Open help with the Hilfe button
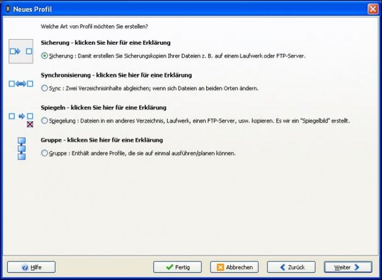The width and height of the screenshot is (382, 280). pyautogui.click(x=31, y=267)
